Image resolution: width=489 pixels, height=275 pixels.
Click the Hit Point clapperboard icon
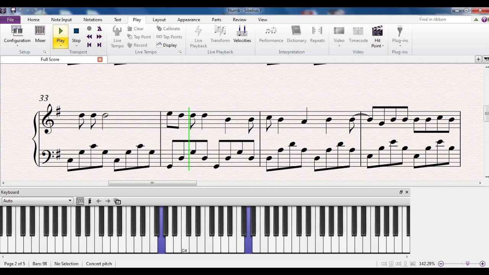tap(377, 31)
